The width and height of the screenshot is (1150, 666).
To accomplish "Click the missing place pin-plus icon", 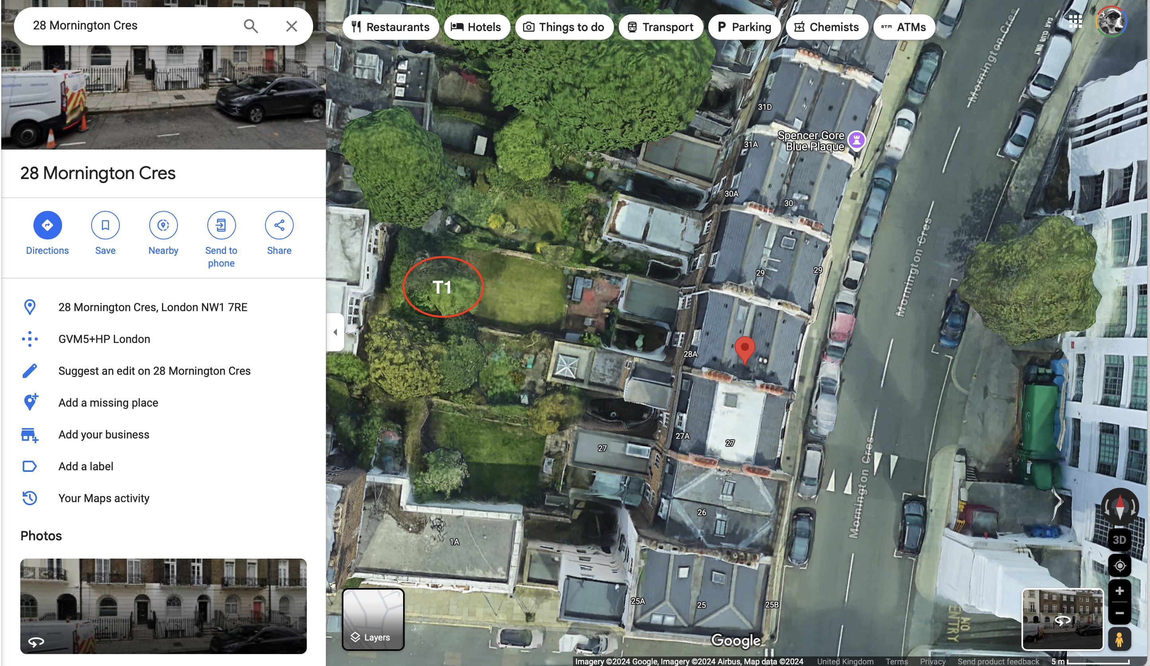I will tap(30, 402).
